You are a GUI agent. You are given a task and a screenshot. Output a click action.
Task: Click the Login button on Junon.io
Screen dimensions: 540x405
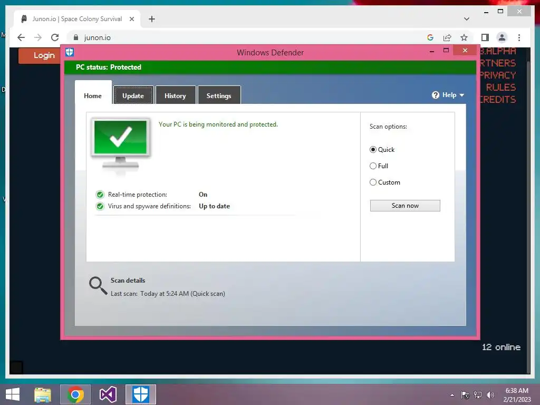point(40,55)
